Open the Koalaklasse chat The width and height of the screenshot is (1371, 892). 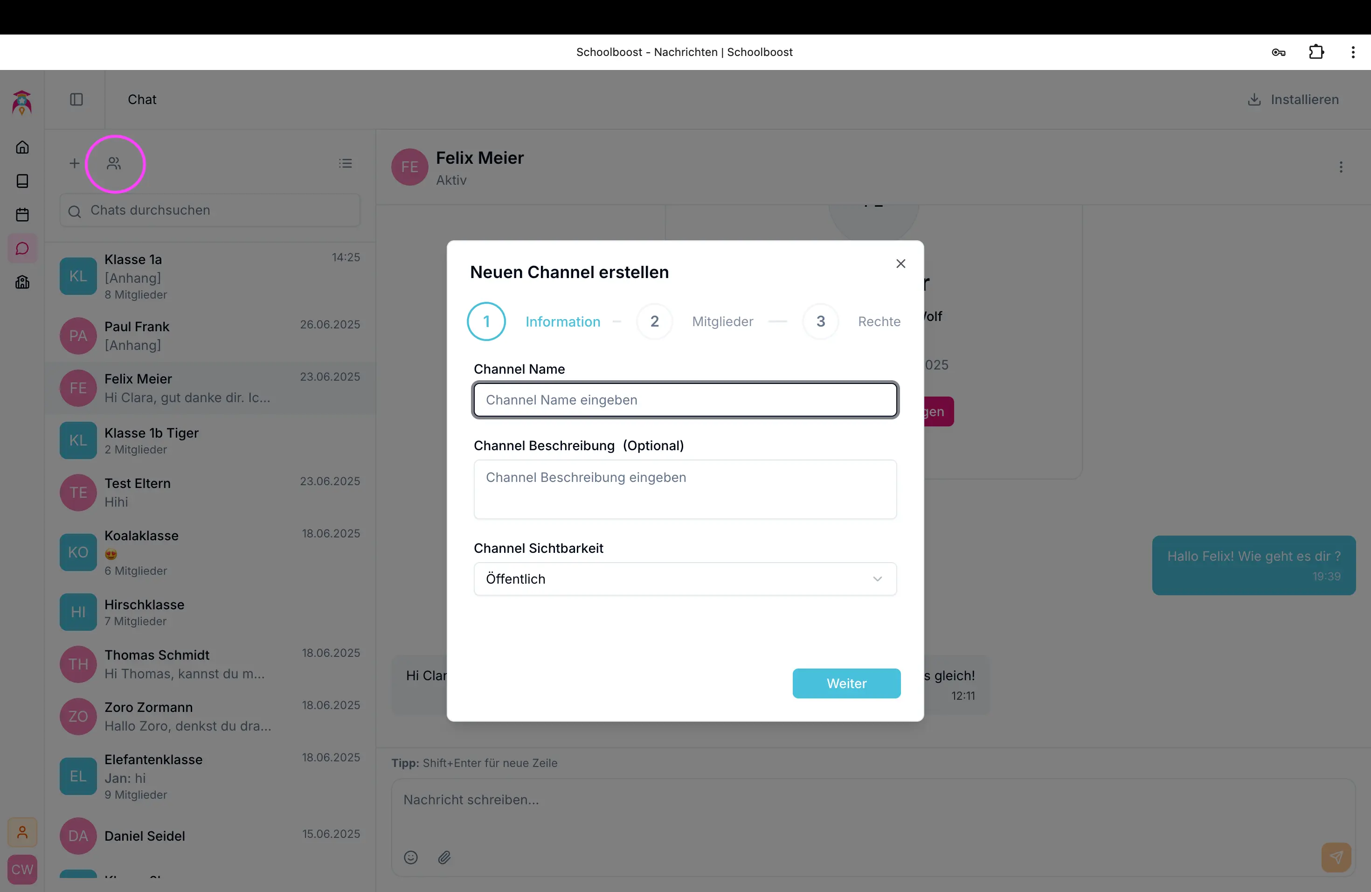coord(210,552)
